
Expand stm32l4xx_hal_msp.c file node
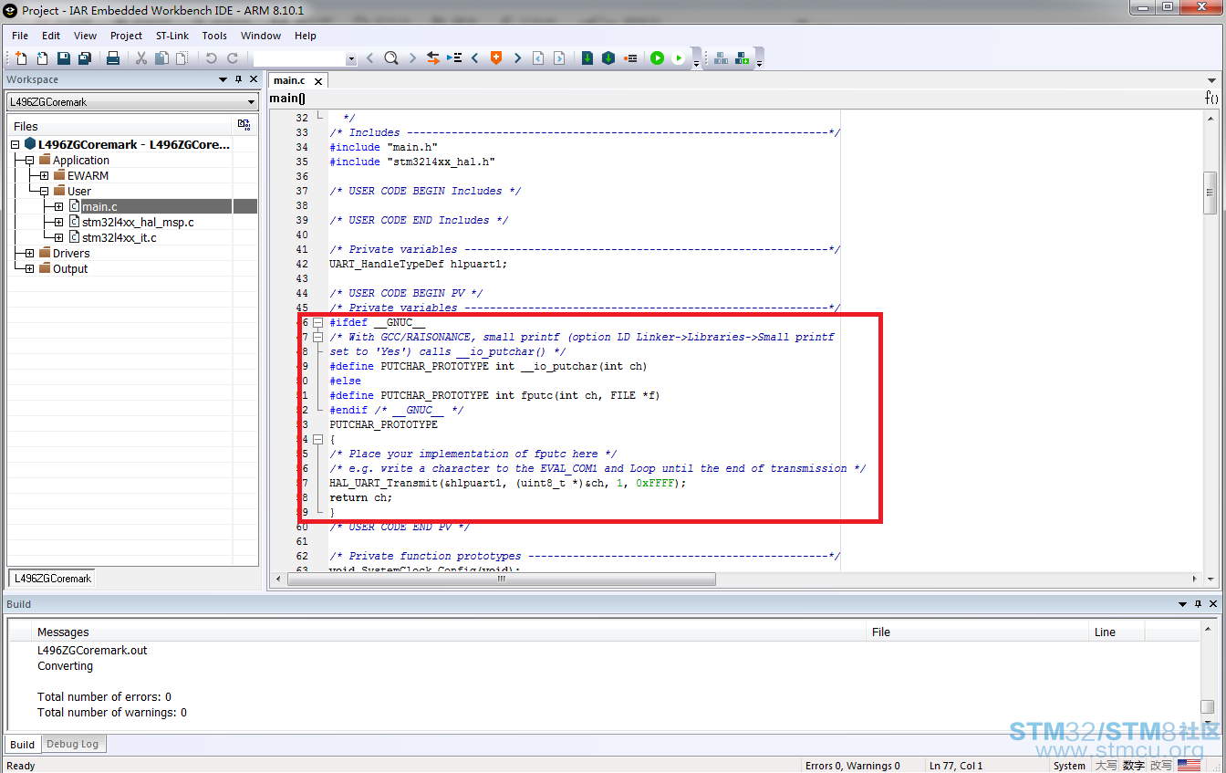(x=58, y=222)
